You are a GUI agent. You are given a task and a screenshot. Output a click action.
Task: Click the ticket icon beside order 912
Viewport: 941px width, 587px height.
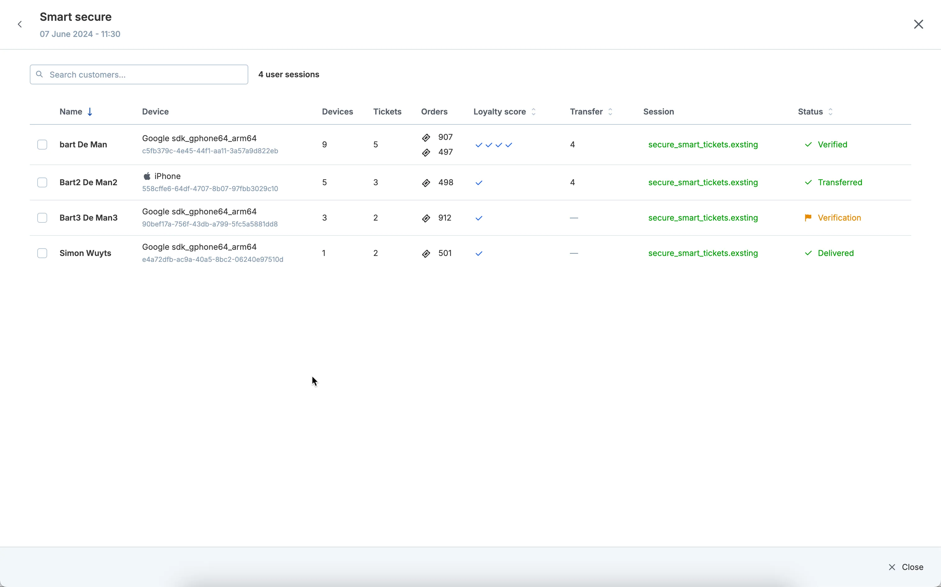(426, 218)
